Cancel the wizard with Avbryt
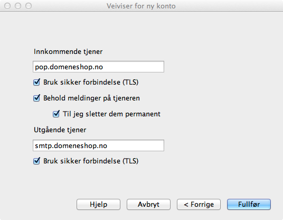This screenshot has width=283, height=220. pos(148,205)
